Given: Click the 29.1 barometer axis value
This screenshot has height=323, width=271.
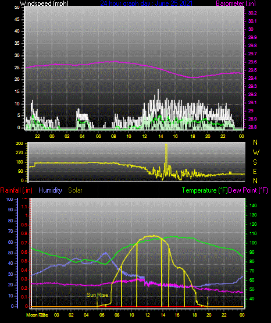Looking at the screenshot, I should click(252, 102).
